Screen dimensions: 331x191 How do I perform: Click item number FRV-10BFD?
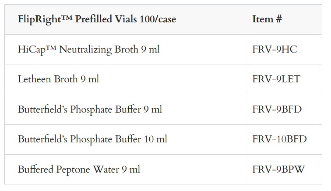[x=279, y=139]
